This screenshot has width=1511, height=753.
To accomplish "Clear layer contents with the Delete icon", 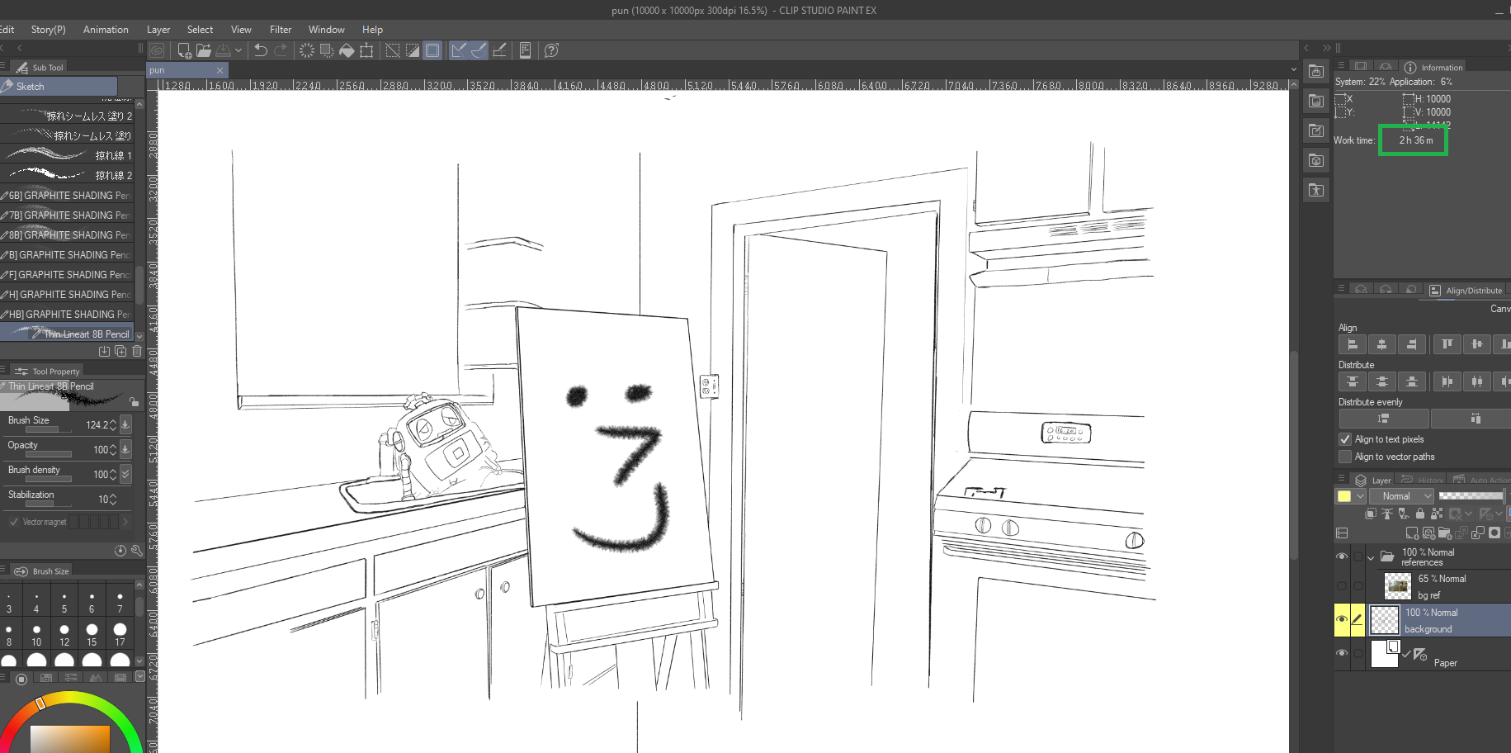I will tap(307, 50).
